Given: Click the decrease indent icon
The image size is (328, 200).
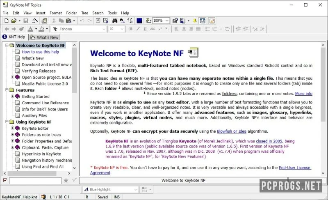Looking at the screenshot, I should tap(239, 29).
